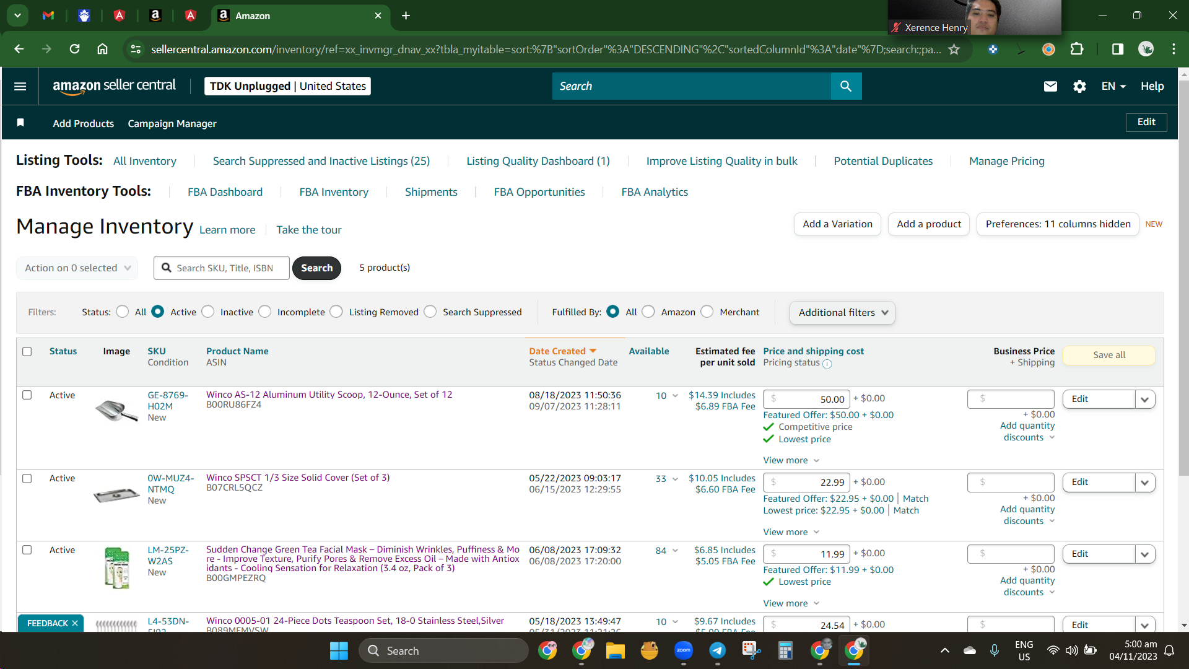Screen dimensions: 1189x669
Task: Open Edit dropdown arrow for 0W-MUZ4-NTMQ
Action: coord(1145,482)
